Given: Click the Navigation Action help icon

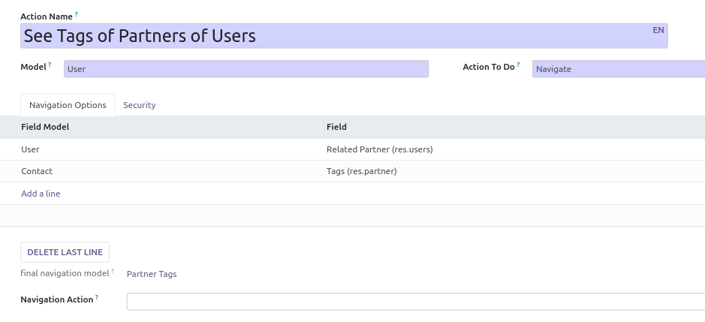Looking at the screenshot, I should [97, 297].
